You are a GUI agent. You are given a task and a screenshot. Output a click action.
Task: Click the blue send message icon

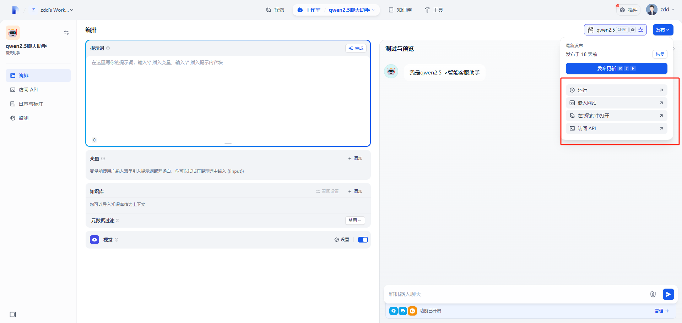point(668,294)
